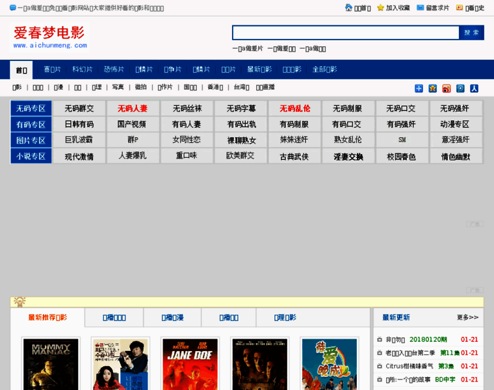Viewport: 494px width, 390px height.
Task: Switch to the 最新推荐 movies tab
Action: tap(47, 317)
